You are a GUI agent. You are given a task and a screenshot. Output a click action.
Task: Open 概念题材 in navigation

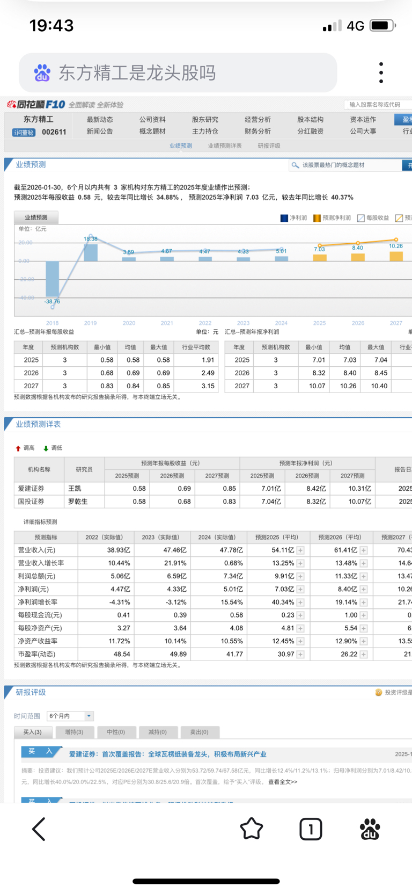152,132
